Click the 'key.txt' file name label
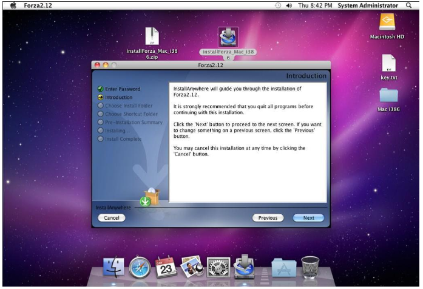423x289 pixels. [389, 78]
